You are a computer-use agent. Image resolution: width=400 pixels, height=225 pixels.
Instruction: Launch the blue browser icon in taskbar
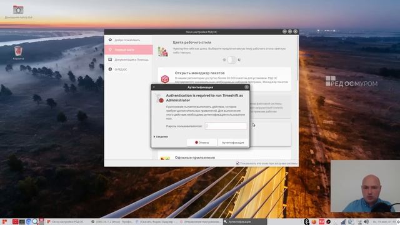(x=28, y=221)
